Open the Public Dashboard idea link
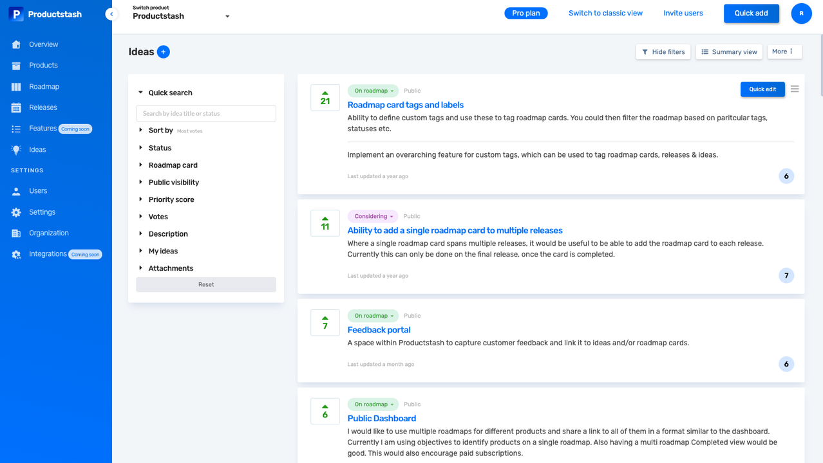 coord(381,419)
